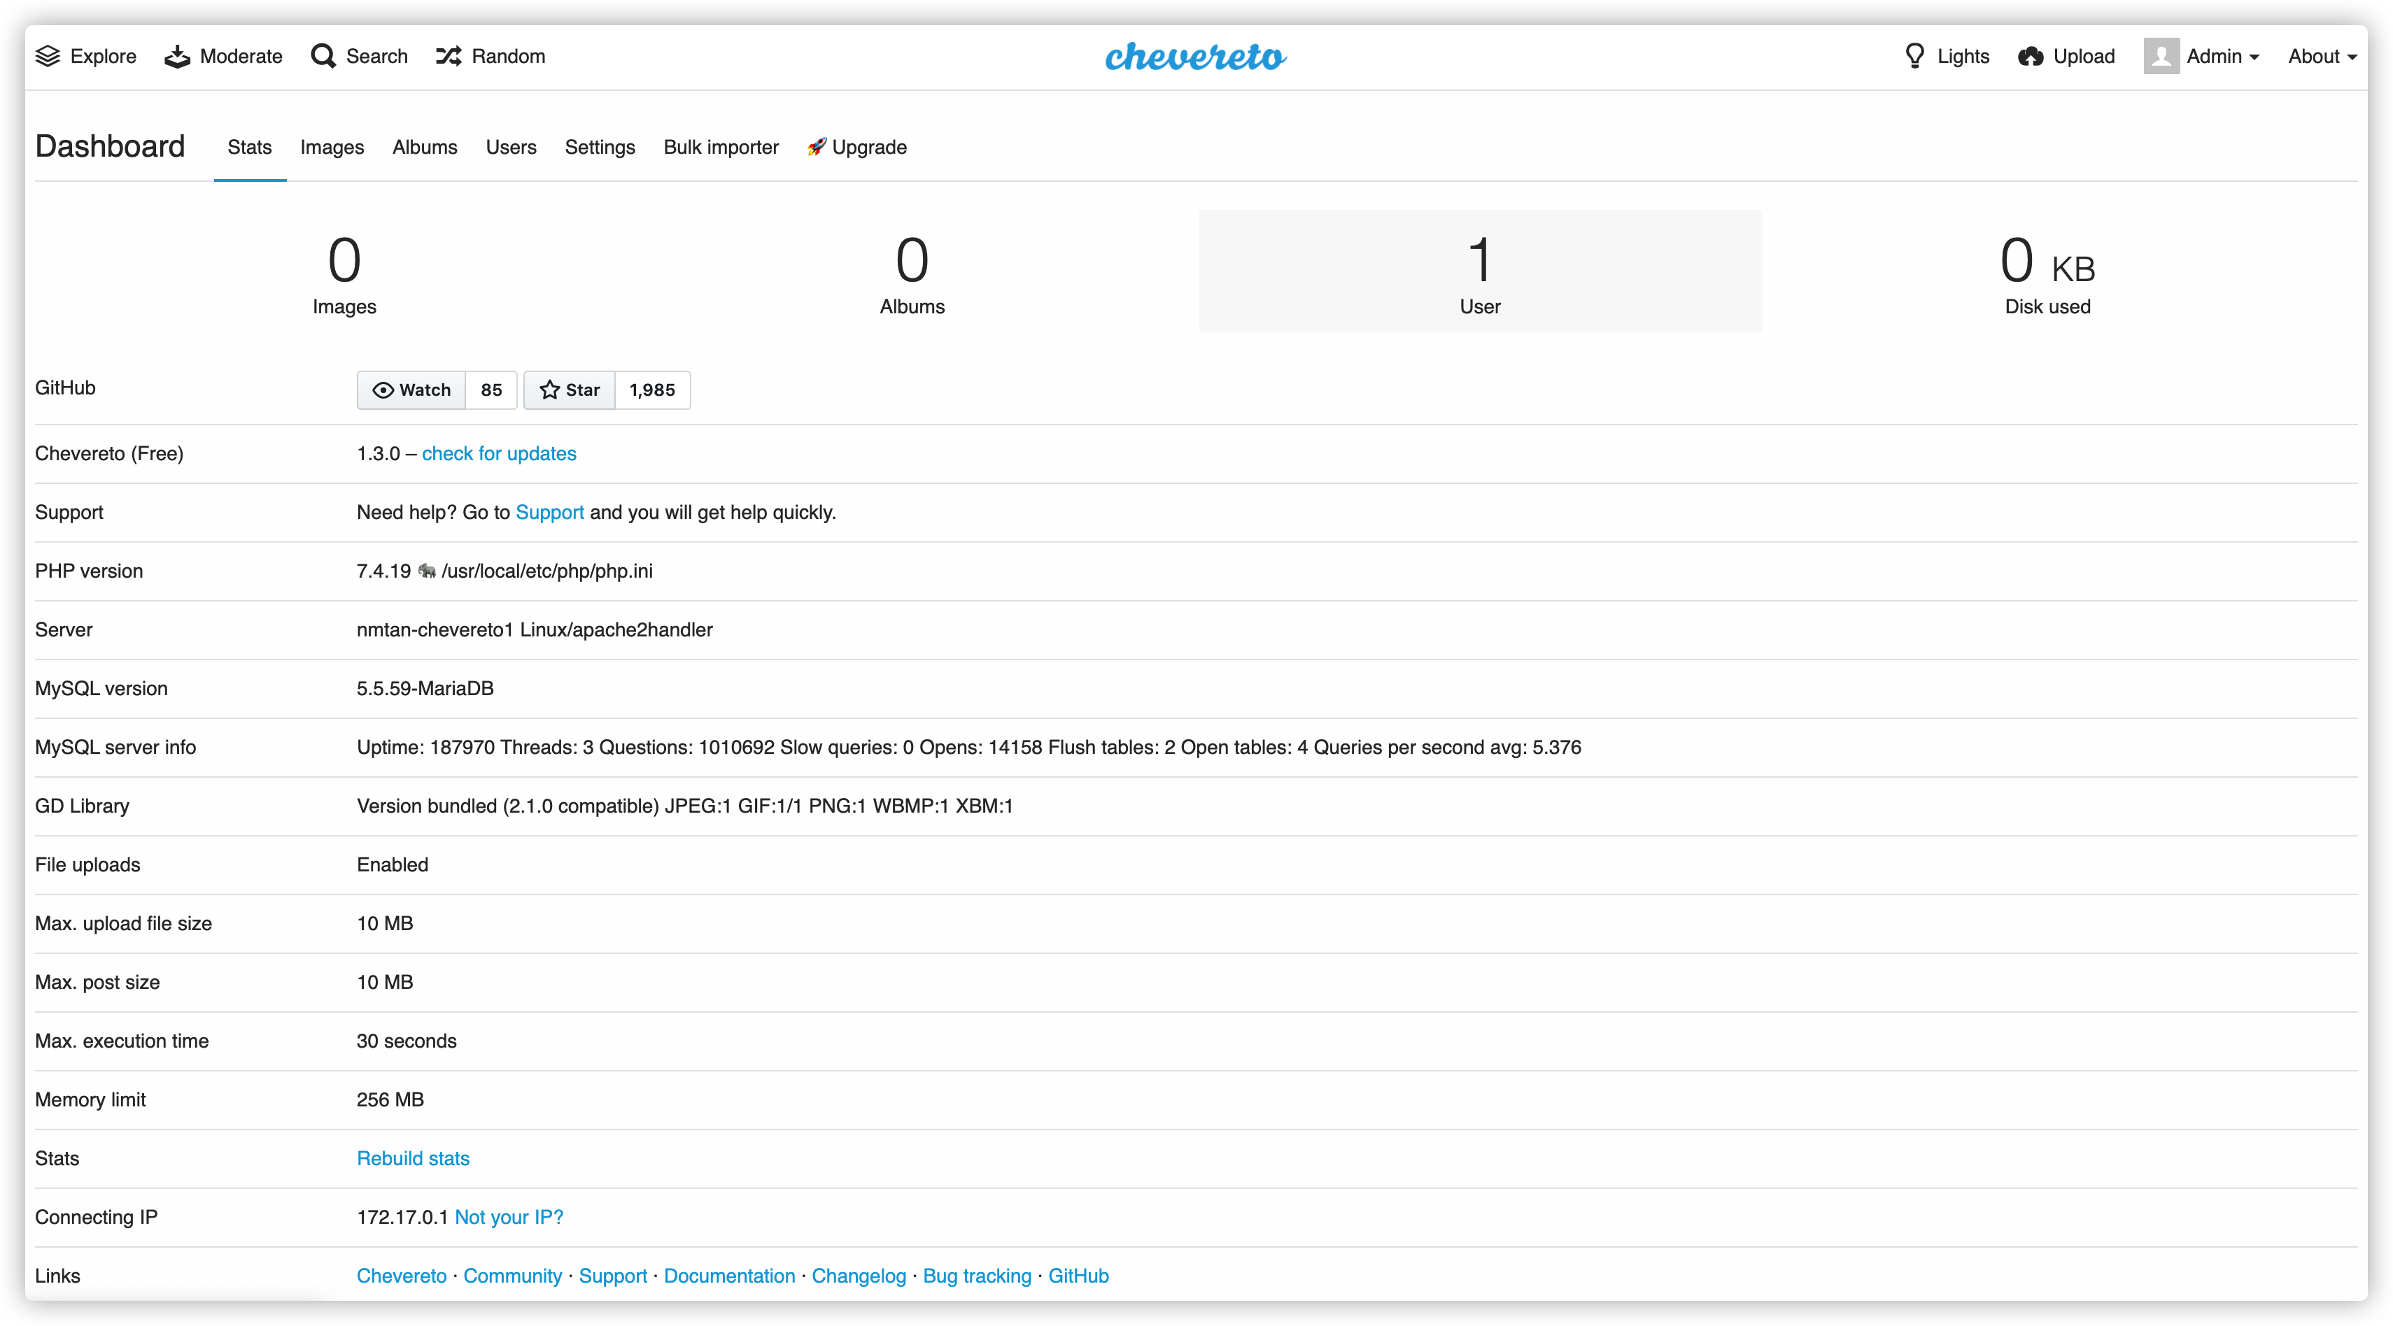Click the Random shuffle icon
This screenshot has width=2393, height=1326.
(x=449, y=57)
